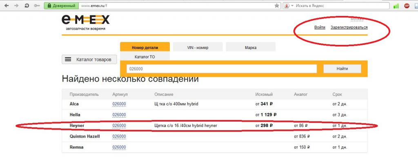The height and width of the screenshot is (162, 418).
Task: Open the Yandex search engine dropdown
Action: (x=289, y=6)
